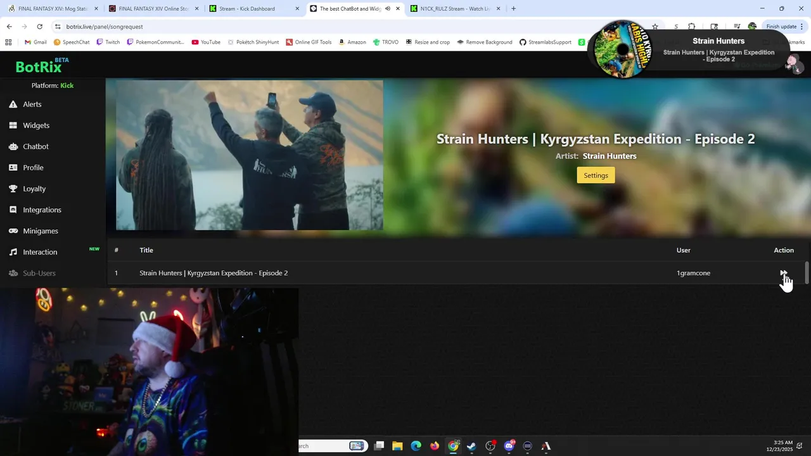The image size is (811, 456).
Task: Open Remove Background bookmark
Action: tap(485, 42)
